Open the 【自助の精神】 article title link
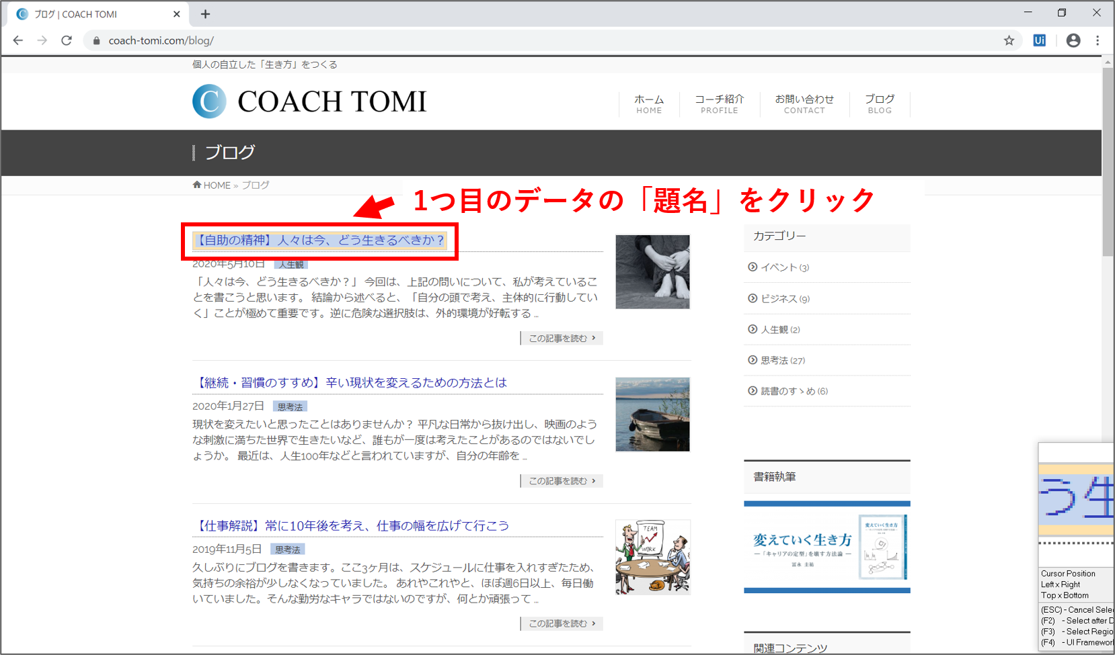 pos(320,241)
